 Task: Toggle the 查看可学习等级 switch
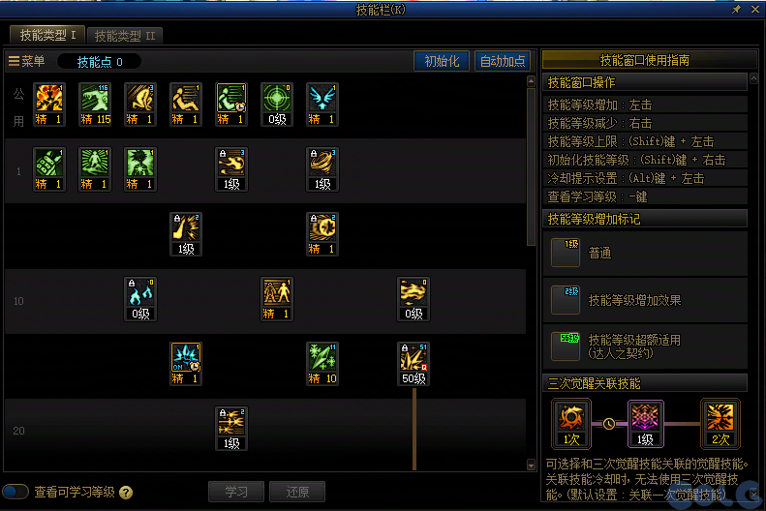click(x=15, y=492)
